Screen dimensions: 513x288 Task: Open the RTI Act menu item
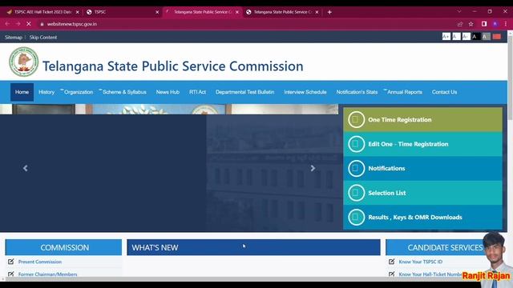(x=198, y=92)
